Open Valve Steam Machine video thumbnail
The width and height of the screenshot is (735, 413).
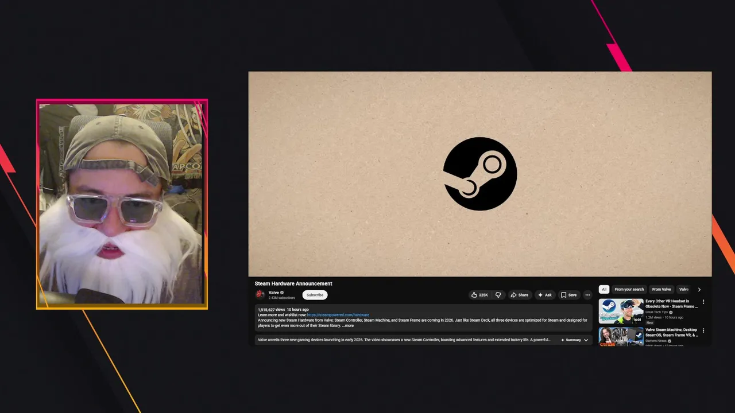[x=621, y=336]
